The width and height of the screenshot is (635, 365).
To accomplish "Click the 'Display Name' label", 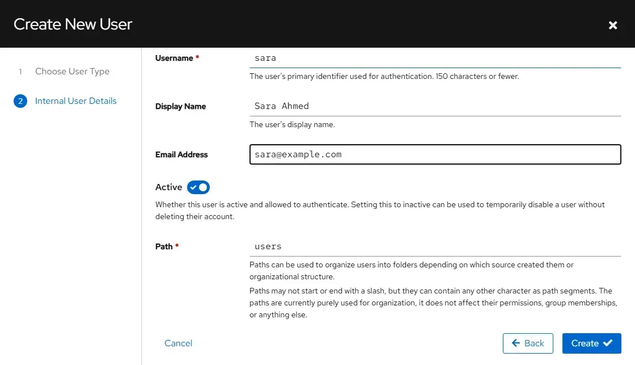I will (181, 106).
